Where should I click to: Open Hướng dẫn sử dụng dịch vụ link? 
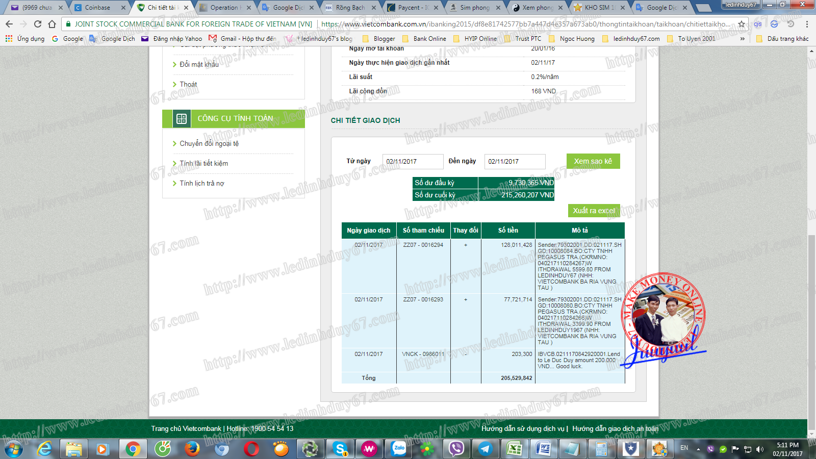(523, 429)
